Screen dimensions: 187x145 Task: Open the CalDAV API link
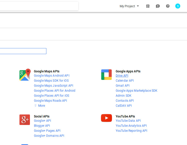pos(124,106)
